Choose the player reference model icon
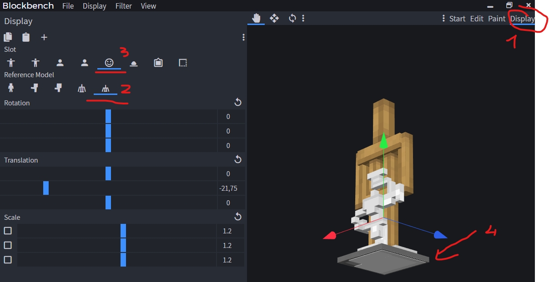The image size is (549, 282). point(11,89)
